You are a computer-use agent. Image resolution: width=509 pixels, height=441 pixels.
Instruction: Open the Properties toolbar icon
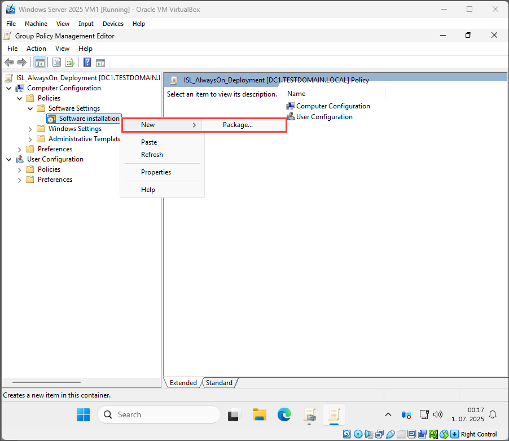point(56,62)
